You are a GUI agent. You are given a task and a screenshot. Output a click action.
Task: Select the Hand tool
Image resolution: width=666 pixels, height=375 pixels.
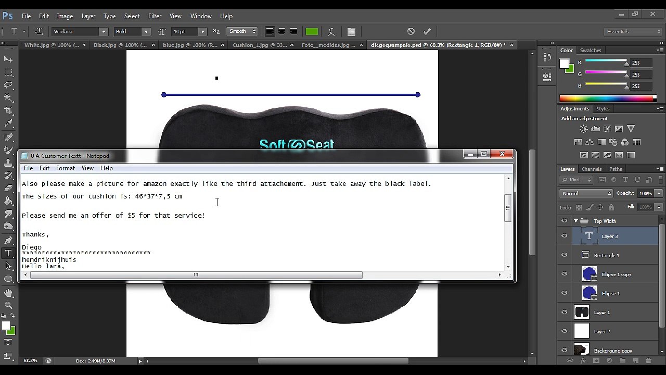tap(8, 292)
